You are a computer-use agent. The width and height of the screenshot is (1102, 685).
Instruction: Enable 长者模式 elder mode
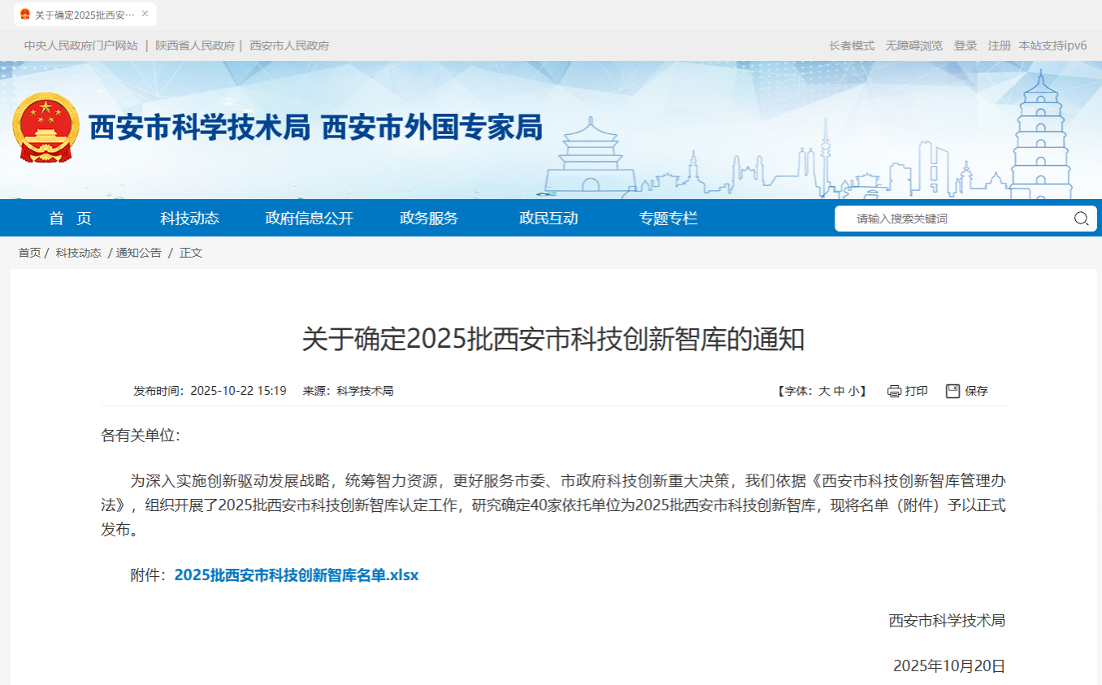tap(852, 46)
